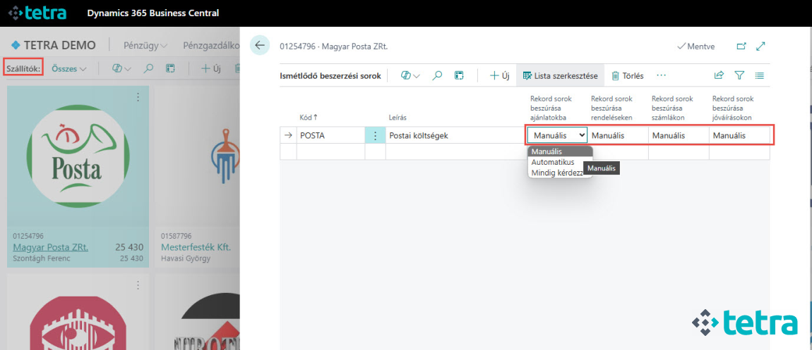Edit the Postai költségek description cell
Viewport: 812px width, 350px height.
pyautogui.click(x=455, y=136)
